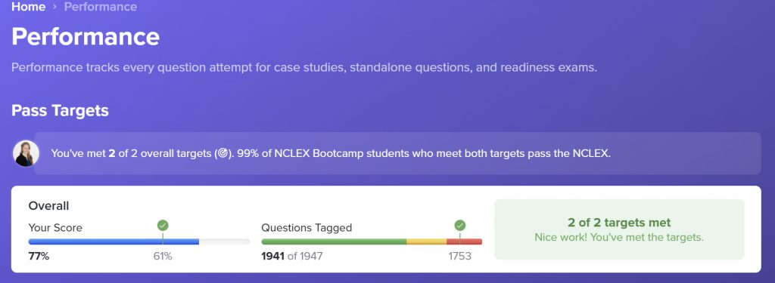The height and width of the screenshot is (283, 775).
Task: Click the target icon in the banner message
Action: [x=223, y=153]
